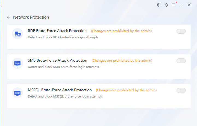Enable SMB Brute-Force Attack Protection switch

tap(181, 61)
